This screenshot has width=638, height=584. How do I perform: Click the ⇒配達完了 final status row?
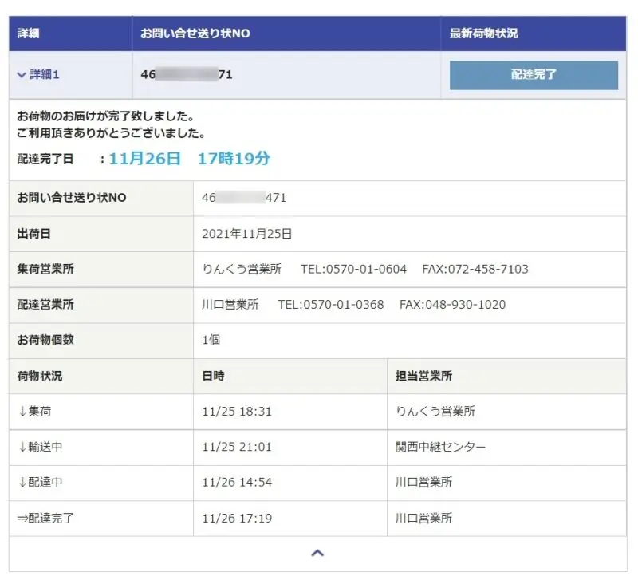click(x=45, y=518)
